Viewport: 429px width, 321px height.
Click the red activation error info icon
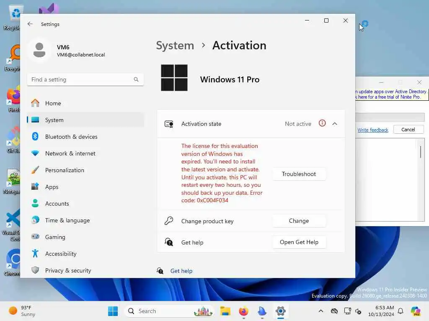(x=322, y=123)
